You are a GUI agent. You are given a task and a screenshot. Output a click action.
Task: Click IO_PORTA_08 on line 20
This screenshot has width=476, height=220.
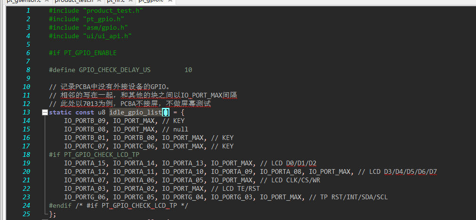281,171
